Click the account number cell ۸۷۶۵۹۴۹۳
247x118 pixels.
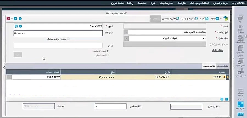(x=36, y=77)
